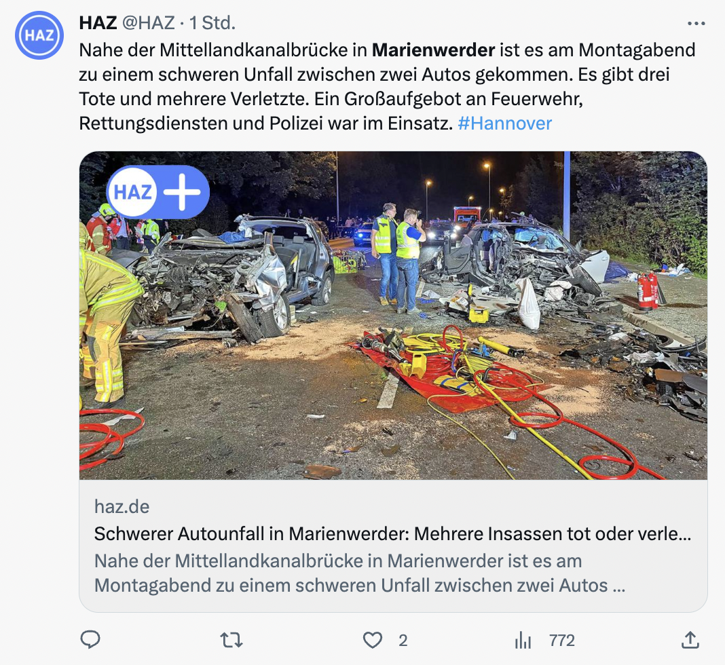Image resolution: width=725 pixels, height=665 pixels.
Task: Open the @HAZ handle link
Action: pyautogui.click(x=149, y=22)
